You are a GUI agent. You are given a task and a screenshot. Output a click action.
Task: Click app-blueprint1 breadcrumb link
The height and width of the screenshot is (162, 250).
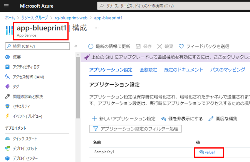coord(108,18)
